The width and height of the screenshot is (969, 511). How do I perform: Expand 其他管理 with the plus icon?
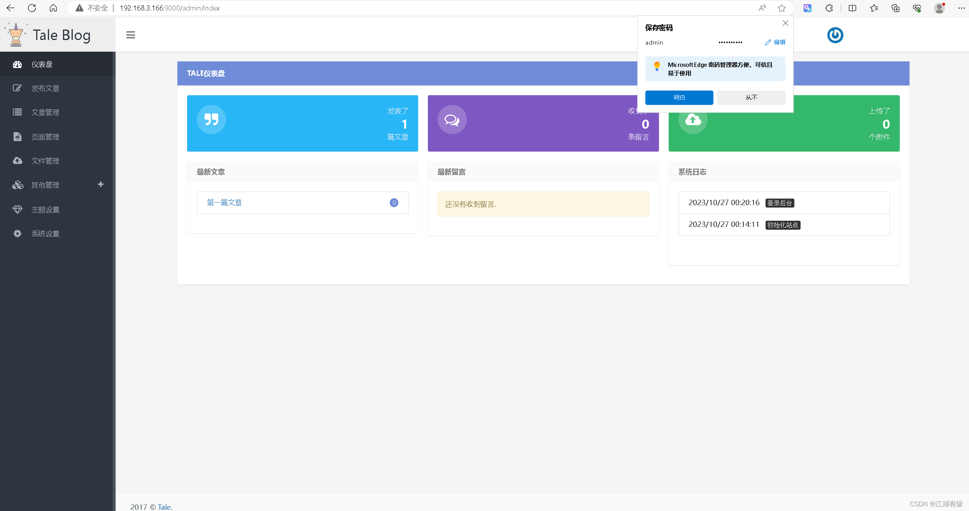pyautogui.click(x=101, y=184)
